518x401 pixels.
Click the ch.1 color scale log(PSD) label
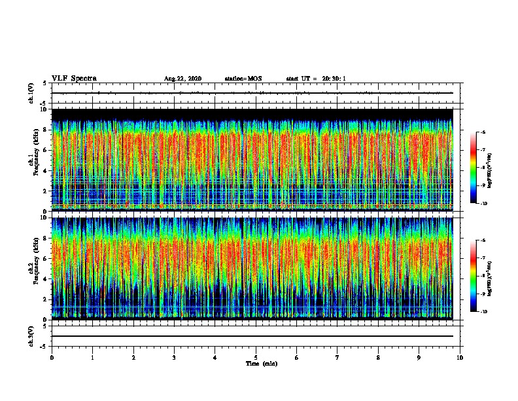point(489,170)
